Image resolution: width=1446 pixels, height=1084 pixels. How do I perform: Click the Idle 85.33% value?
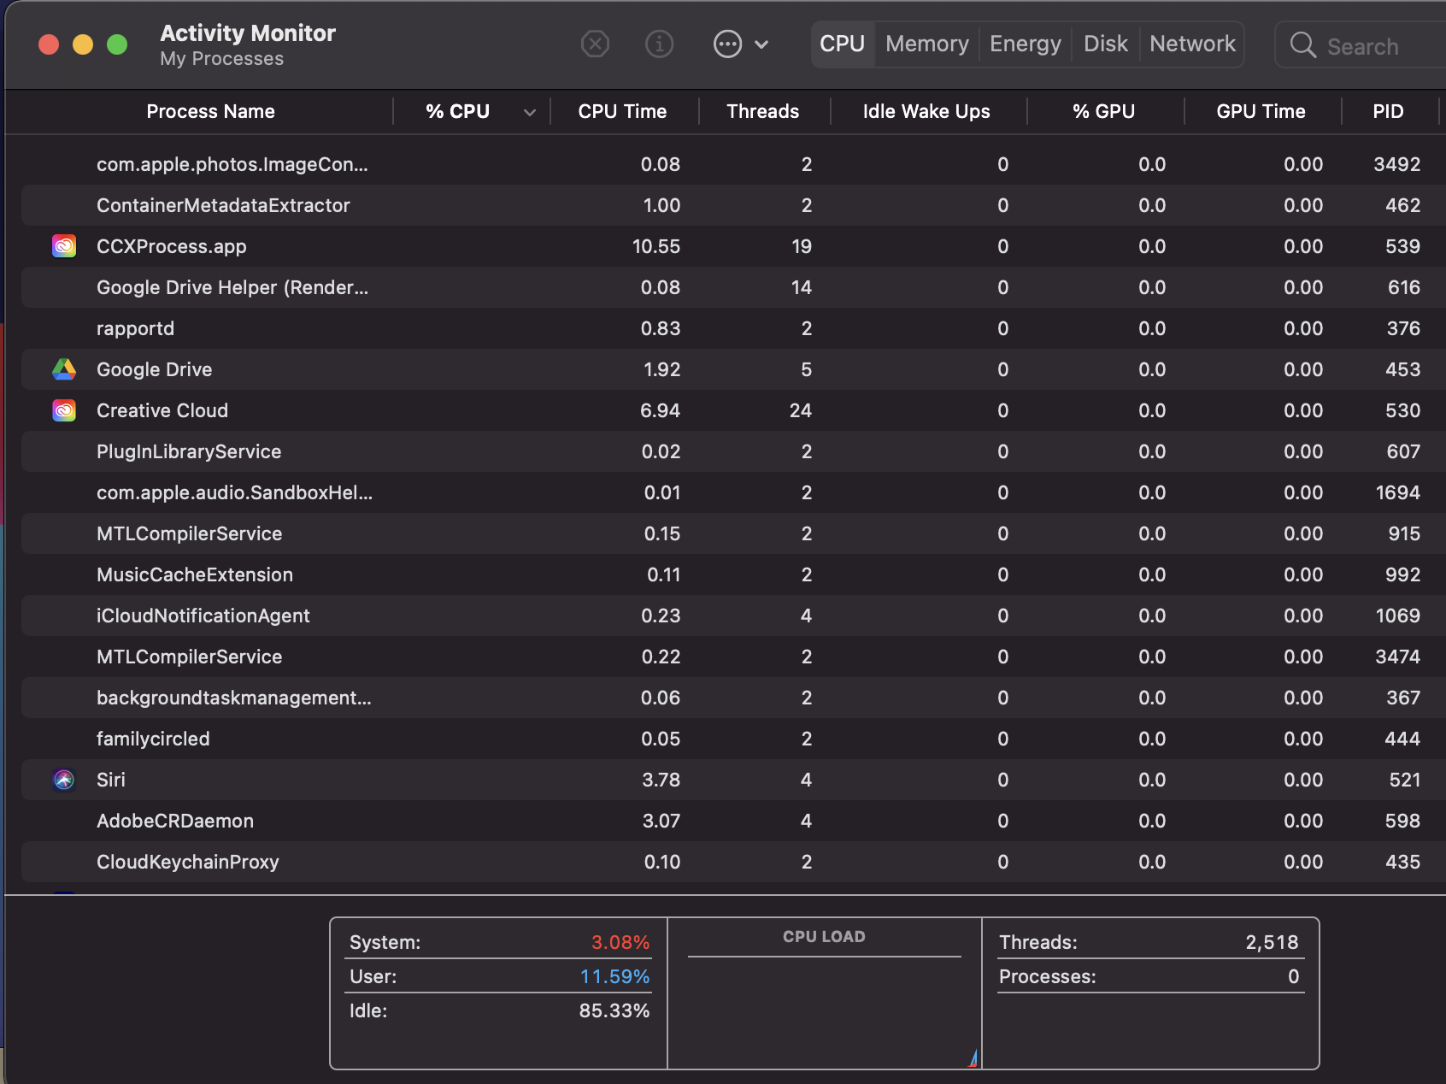[614, 1010]
